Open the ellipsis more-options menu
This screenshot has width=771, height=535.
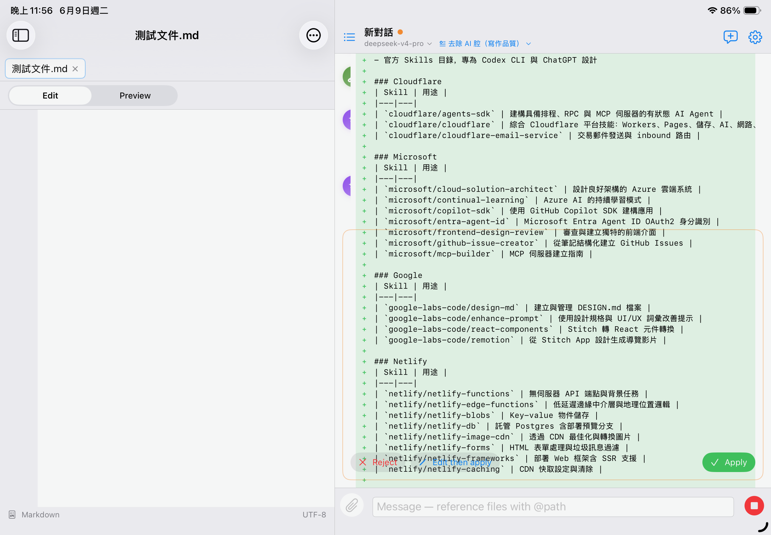(x=313, y=35)
